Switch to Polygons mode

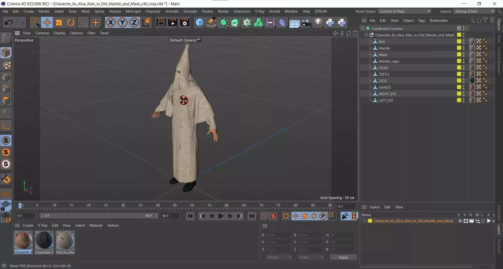pos(6,101)
